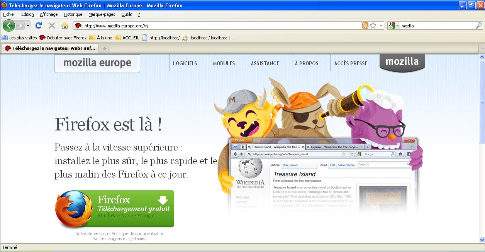Image resolution: width=485 pixels, height=252 pixels.
Task: Open Autres langues et systèmes link
Action: pos(120,238)
